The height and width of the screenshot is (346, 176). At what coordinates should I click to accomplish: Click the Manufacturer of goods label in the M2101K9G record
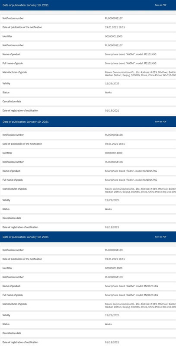pyautogui.click(x=15, y=72)
